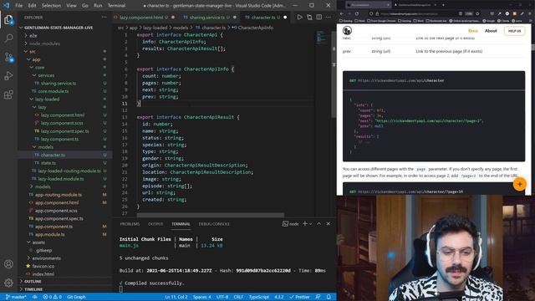Click the Rick and Morty API logo
535x301 pixels.
(x=348, y=31)
